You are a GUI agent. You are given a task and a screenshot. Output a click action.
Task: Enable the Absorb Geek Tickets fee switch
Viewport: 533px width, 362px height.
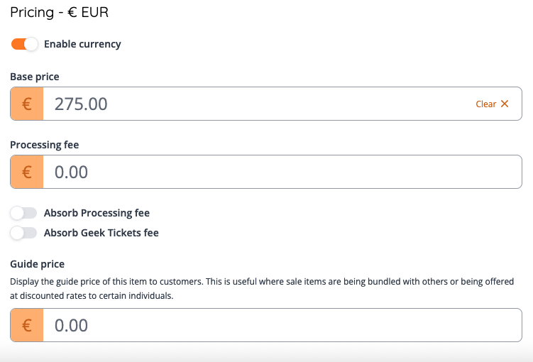pyautogui.click(x=23, y=233)
